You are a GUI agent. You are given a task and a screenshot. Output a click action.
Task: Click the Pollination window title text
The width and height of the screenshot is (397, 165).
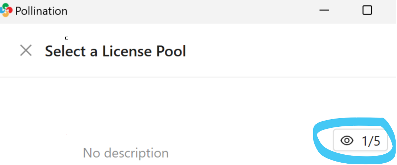(41, 11)
